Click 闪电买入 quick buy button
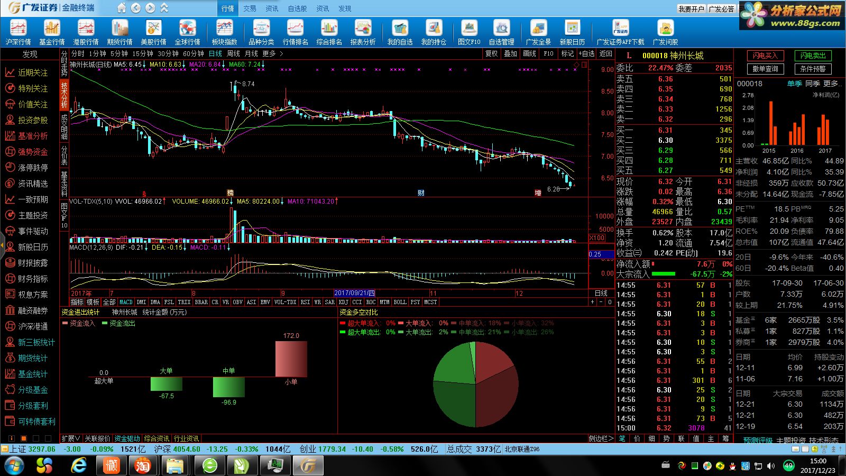Viewport: 846px width, 476px height. 765,56
